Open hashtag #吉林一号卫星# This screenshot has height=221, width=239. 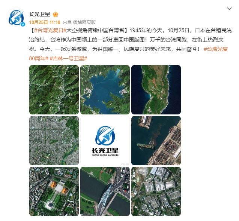[68, 58]
